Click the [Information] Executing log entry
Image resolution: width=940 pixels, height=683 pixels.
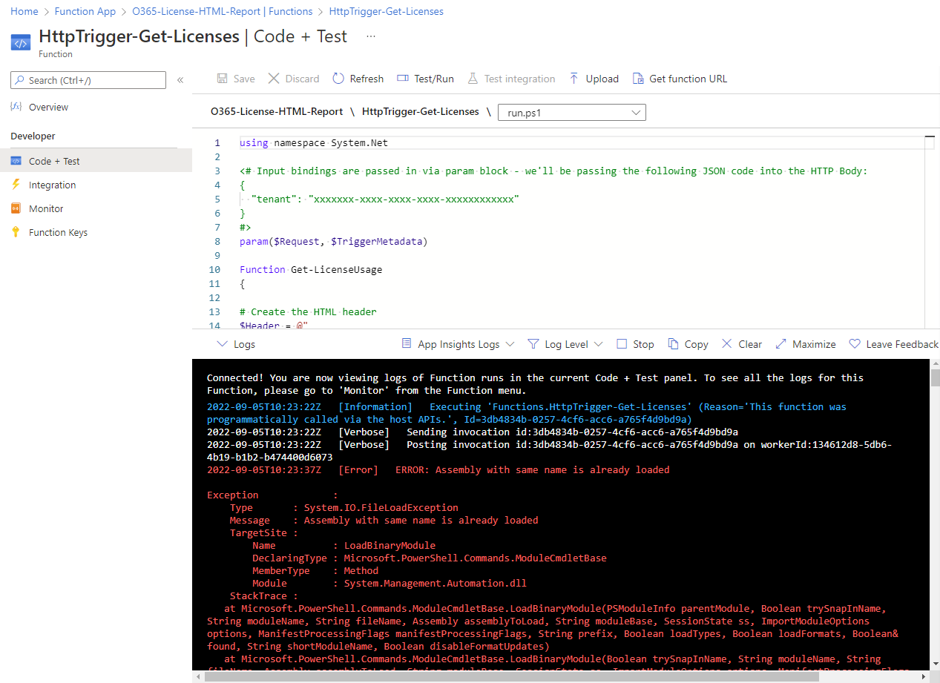527,412
